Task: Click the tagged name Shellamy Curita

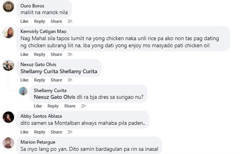Action: [x=39, y=71]
